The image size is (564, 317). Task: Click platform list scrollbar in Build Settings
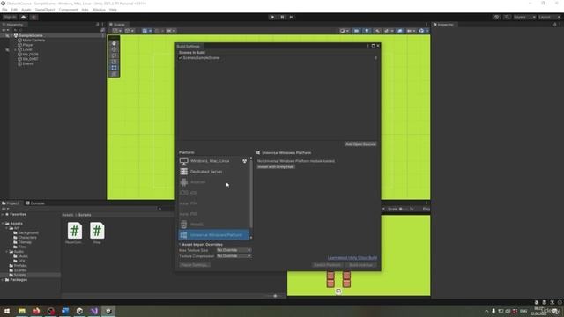(250, 194)
